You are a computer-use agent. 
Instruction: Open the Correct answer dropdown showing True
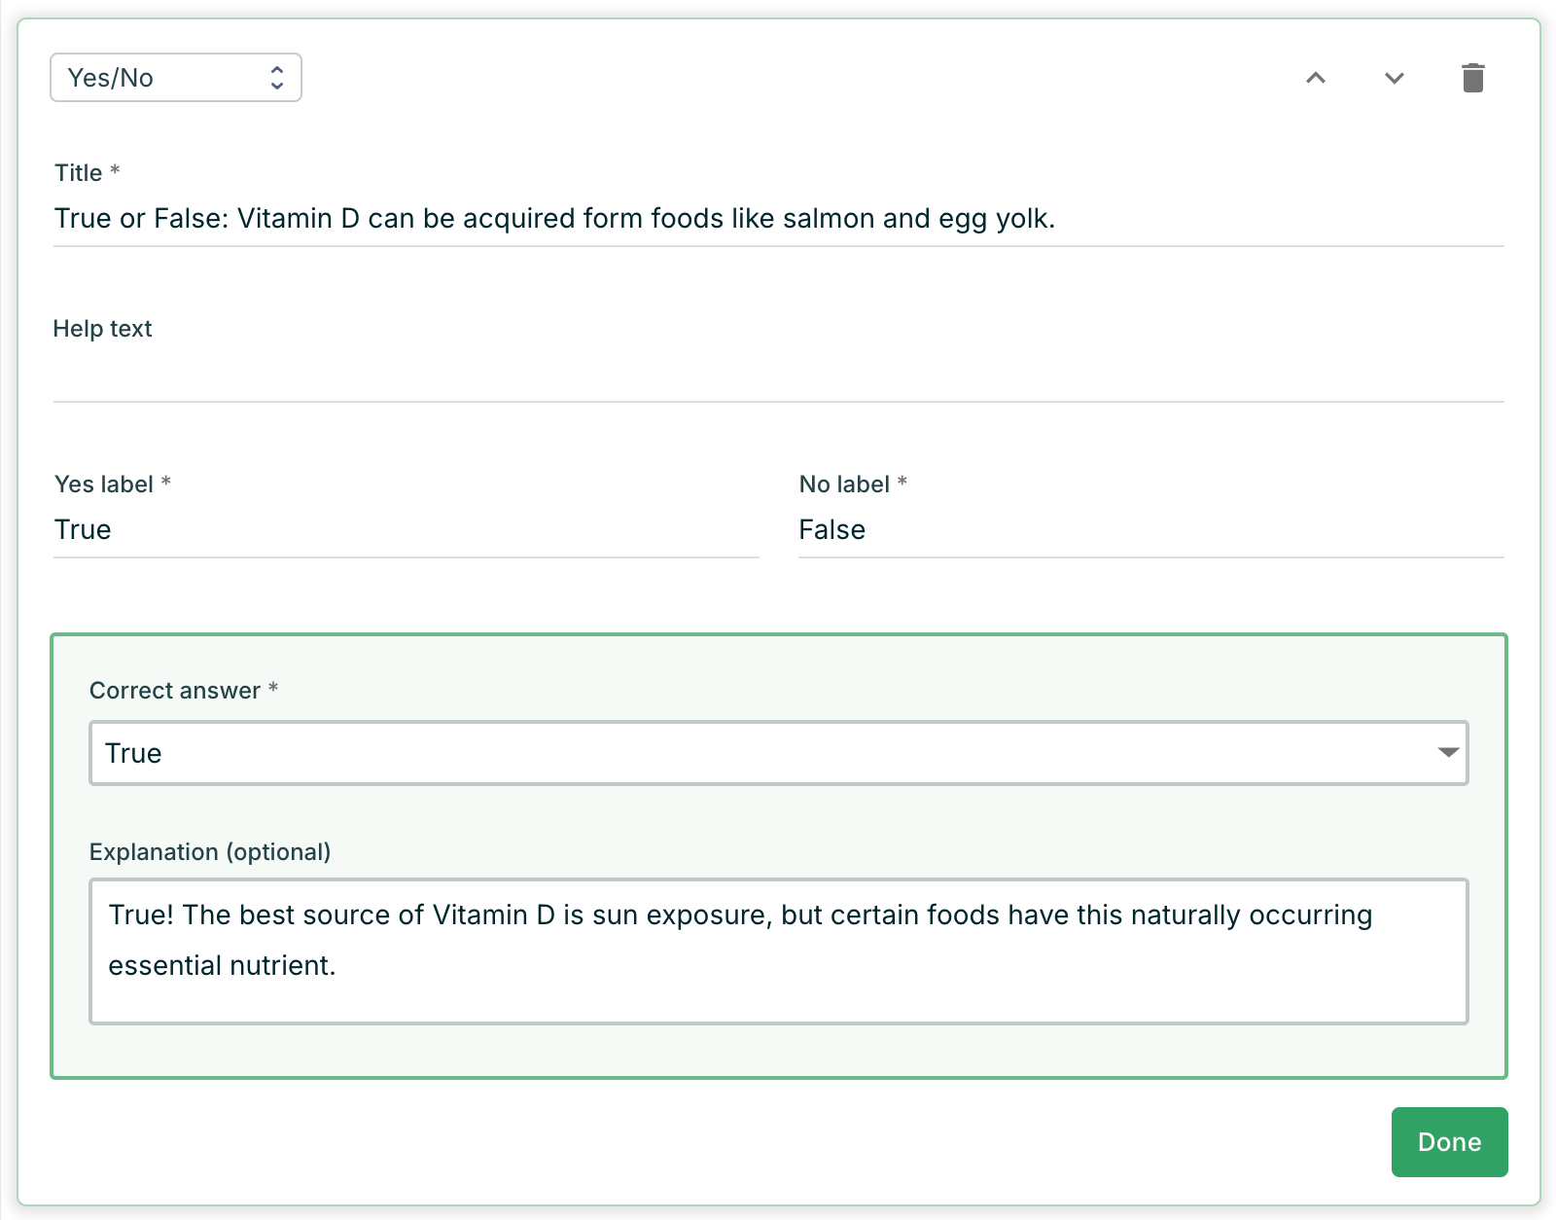pos(778,753)
